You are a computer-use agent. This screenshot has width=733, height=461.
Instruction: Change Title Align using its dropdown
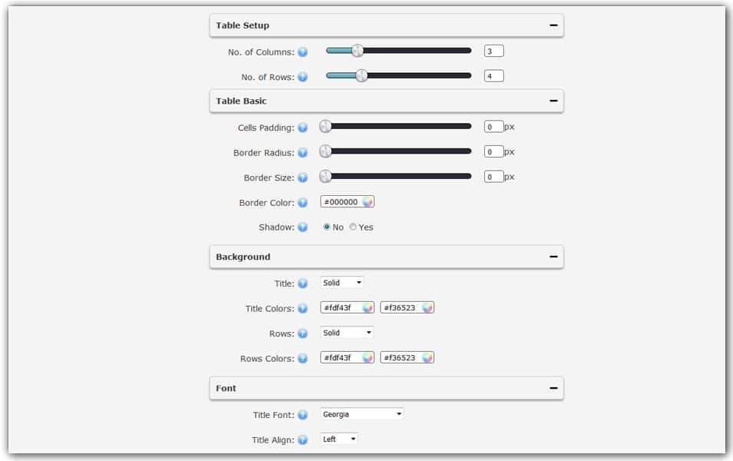click(338, 439)
